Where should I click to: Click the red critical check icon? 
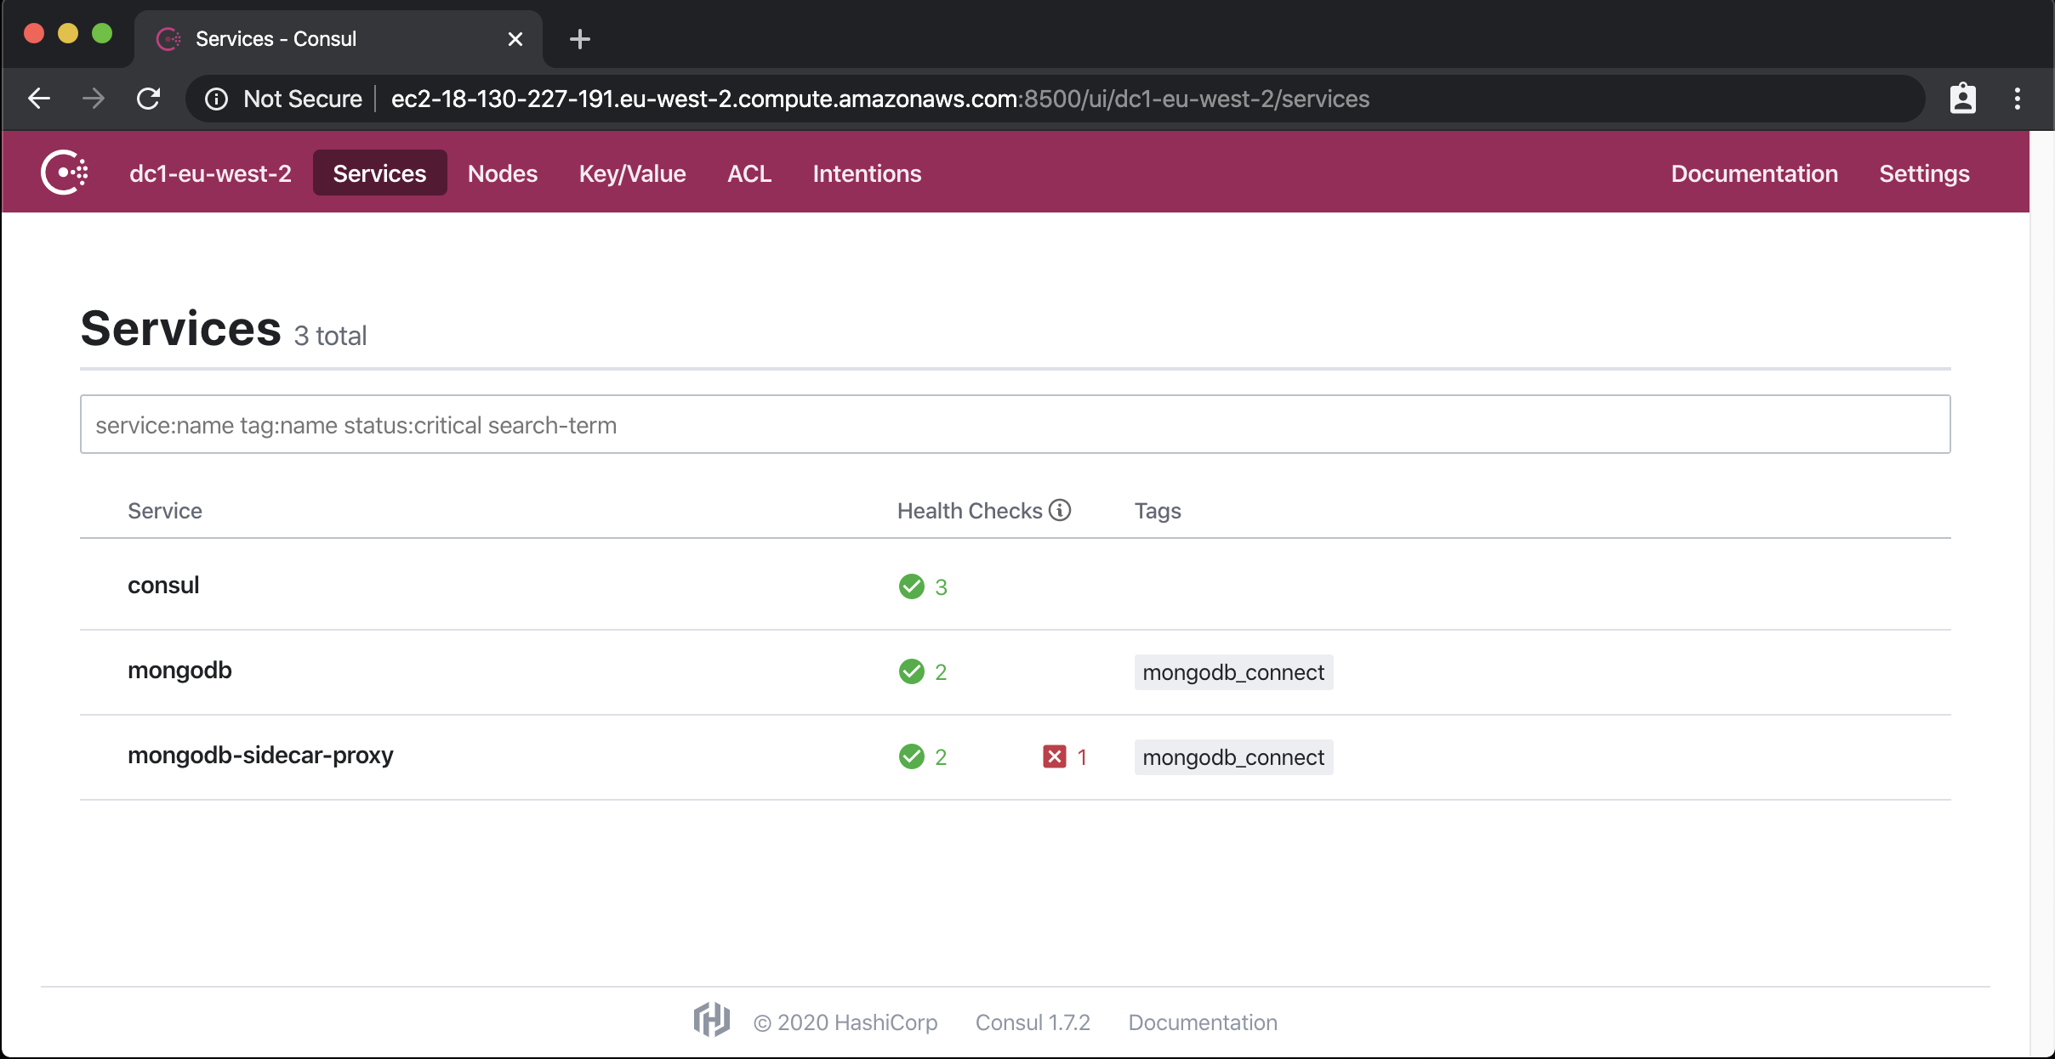(1054, 756)
